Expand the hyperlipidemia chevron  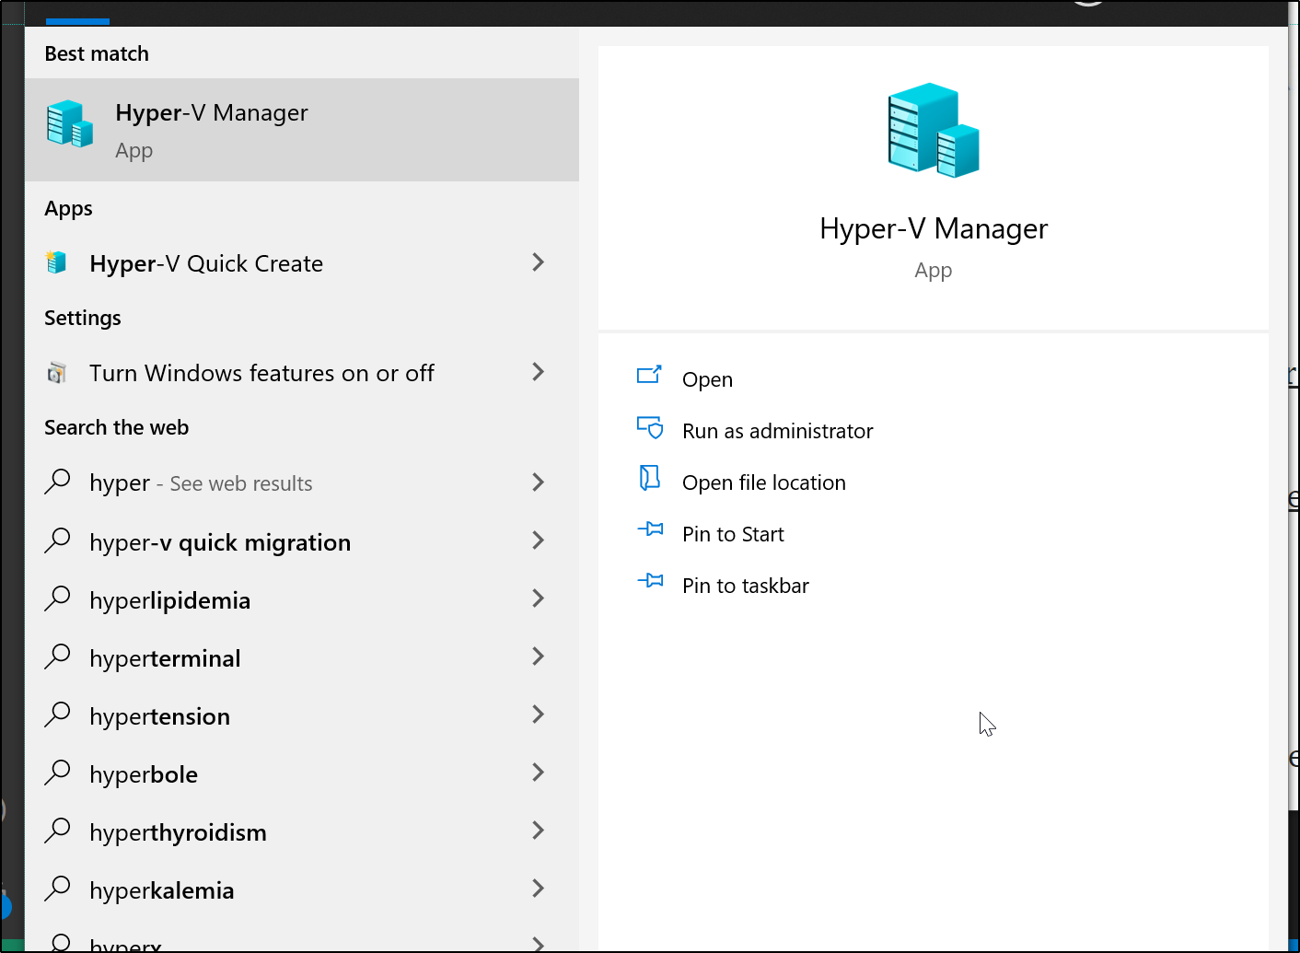(x=539, y=599)
